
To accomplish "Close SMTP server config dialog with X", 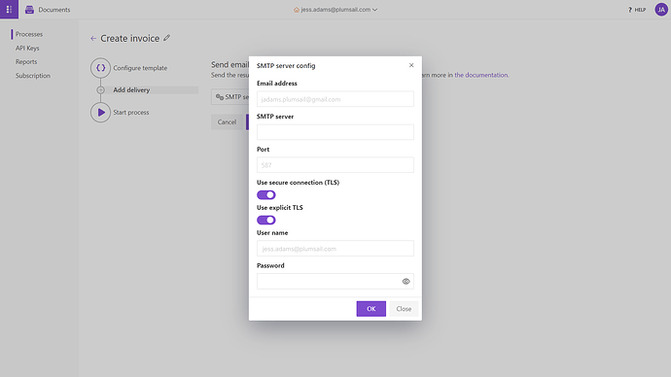I will click(x=411, y=65).
